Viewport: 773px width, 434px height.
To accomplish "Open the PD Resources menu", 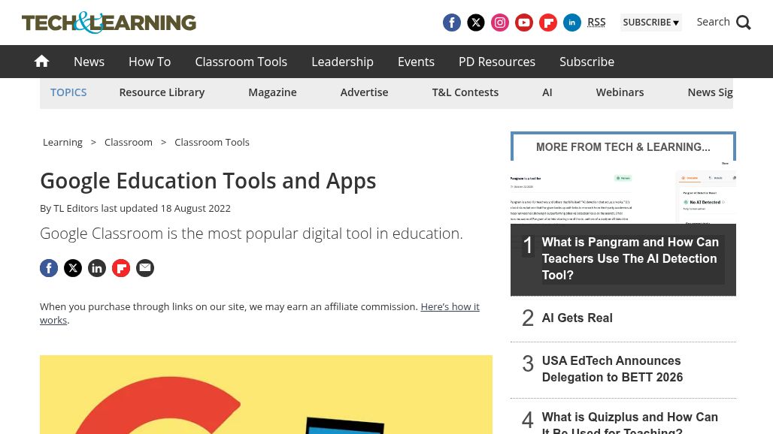I will click(x=496, y=62).
